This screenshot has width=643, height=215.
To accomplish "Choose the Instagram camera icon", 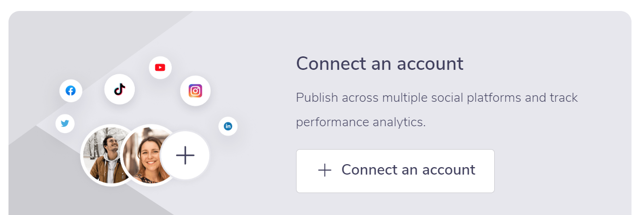I will (x=195, y=91).
